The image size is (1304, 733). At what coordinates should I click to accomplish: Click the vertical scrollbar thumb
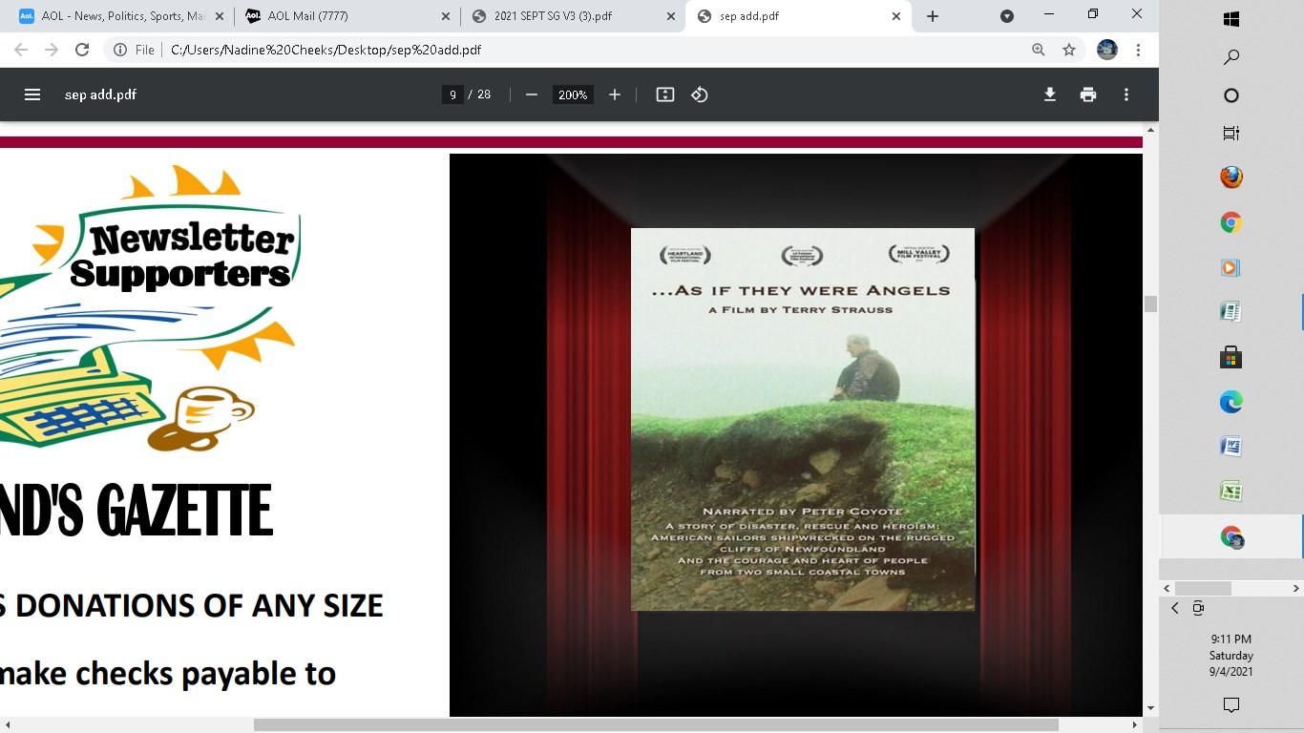point(1150,304)
